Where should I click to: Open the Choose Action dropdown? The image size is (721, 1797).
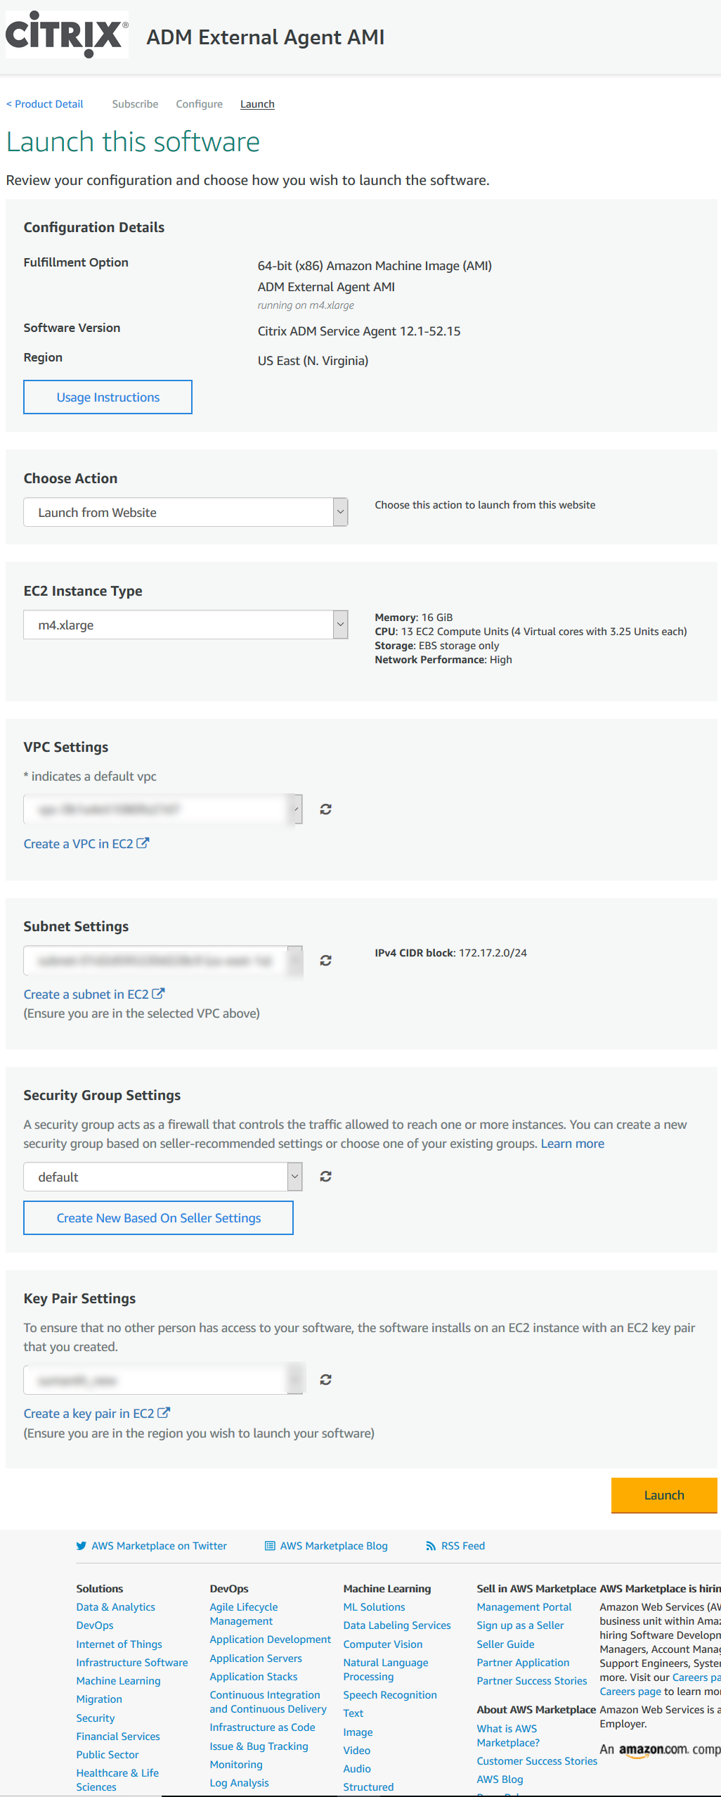click(186, 513)
